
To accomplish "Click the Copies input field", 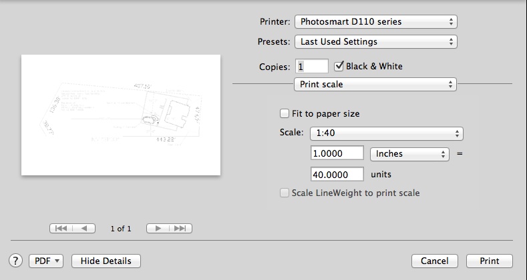I will [312, 66].
